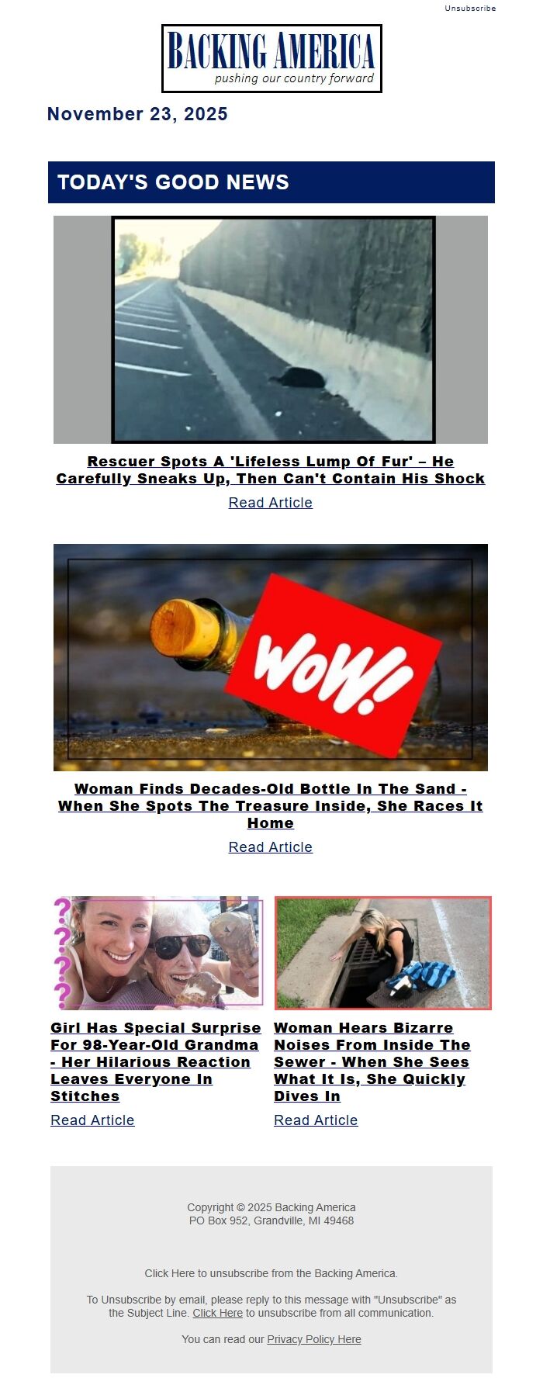Click Read Article under the rescuer story
The width and height of the screenshot is (543, 1378).
pos(271,503)
